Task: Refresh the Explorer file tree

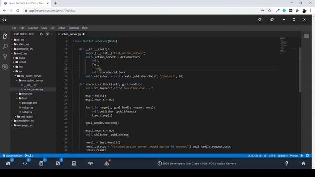Action: click(41, 34)
